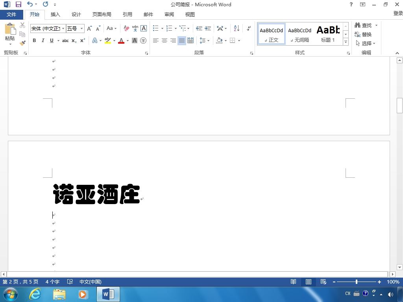Image resolution: width=403 pixels, height=302 pixels.
Task: Insert enclosed character (circled 字) icon
Action: point(143,41)
